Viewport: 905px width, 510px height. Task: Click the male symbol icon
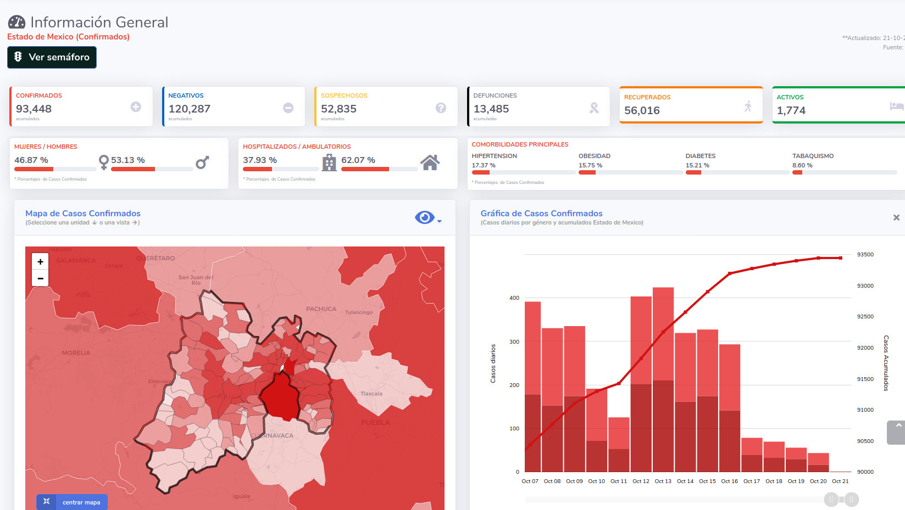[202, 162]
